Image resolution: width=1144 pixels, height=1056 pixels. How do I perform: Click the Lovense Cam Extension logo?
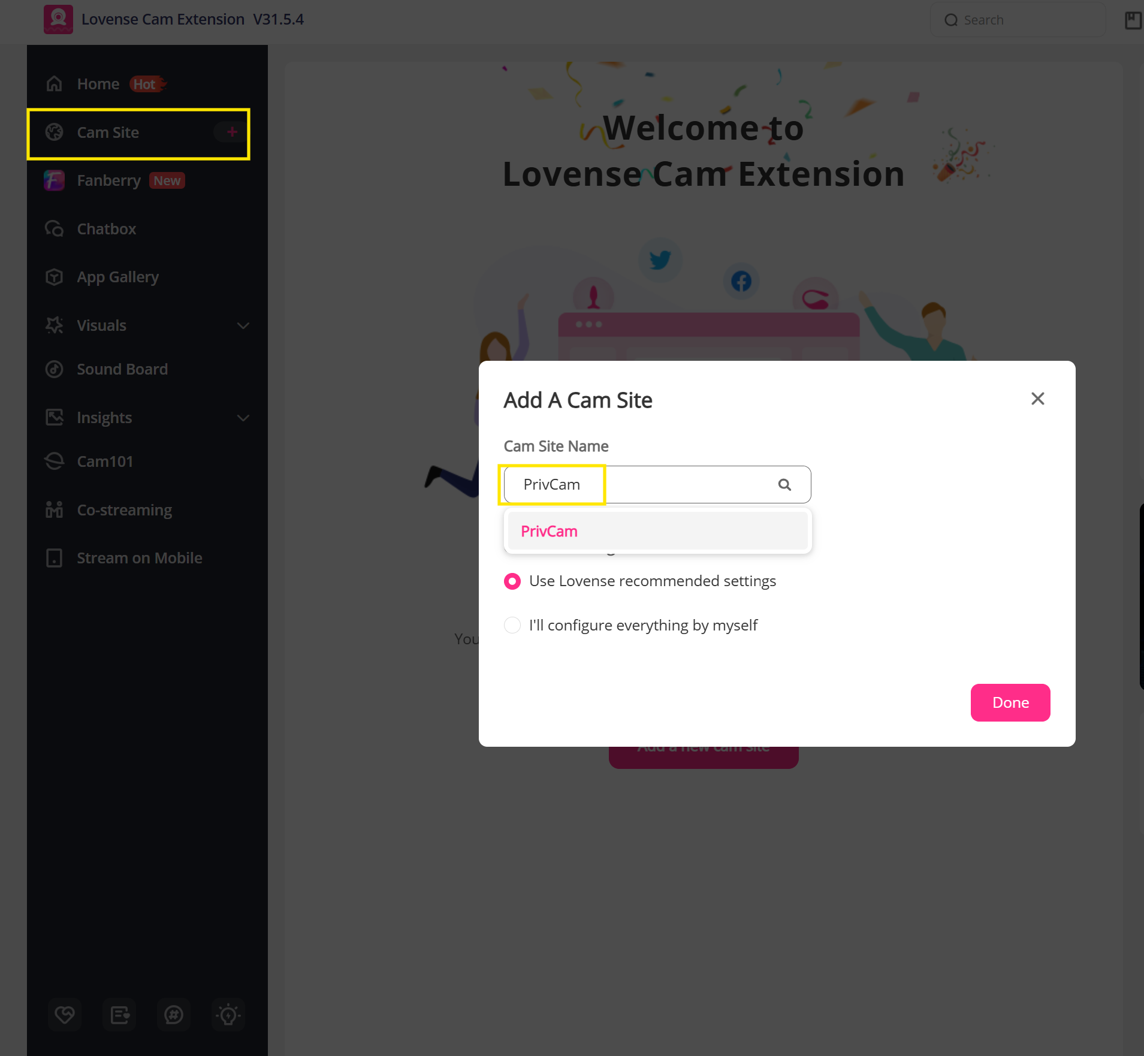(58, 19)
